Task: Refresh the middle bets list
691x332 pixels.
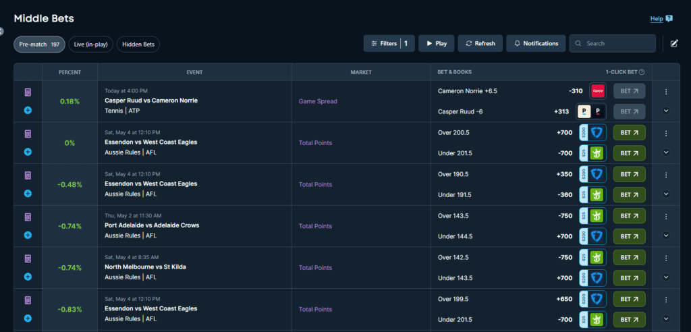Action: pos(480,44)
